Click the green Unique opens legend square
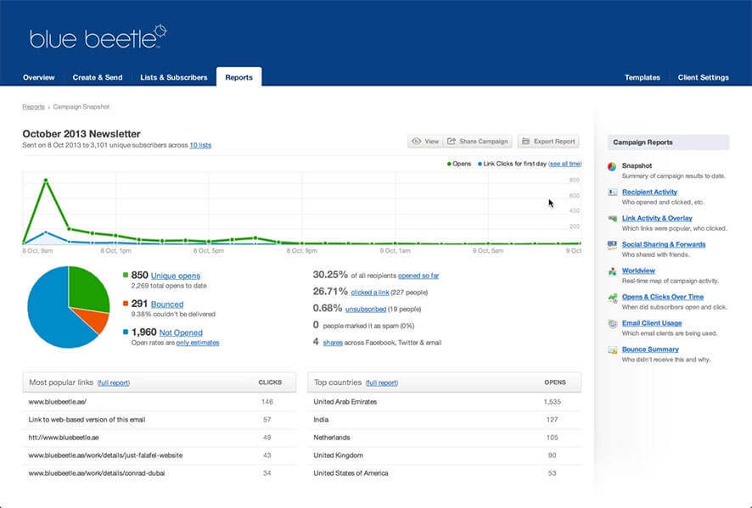752x508 pixels. (x=126, y=275)
